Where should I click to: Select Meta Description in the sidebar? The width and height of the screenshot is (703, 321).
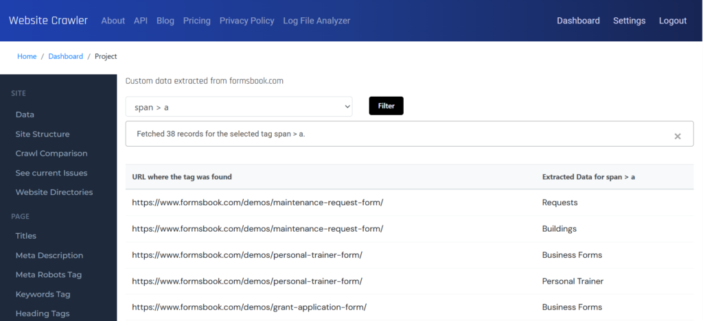tap(49, 255)
